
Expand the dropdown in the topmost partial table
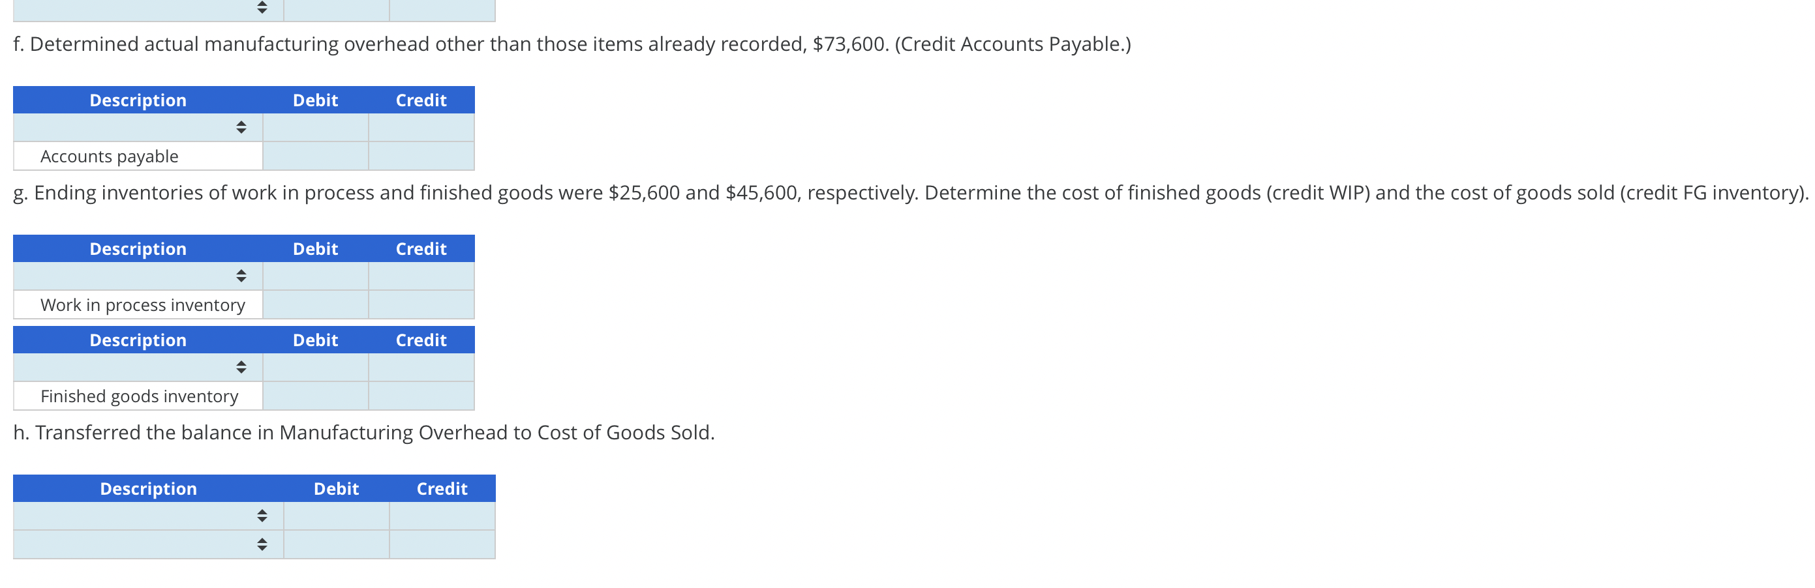pyautogui.click(x=261, y=6)
